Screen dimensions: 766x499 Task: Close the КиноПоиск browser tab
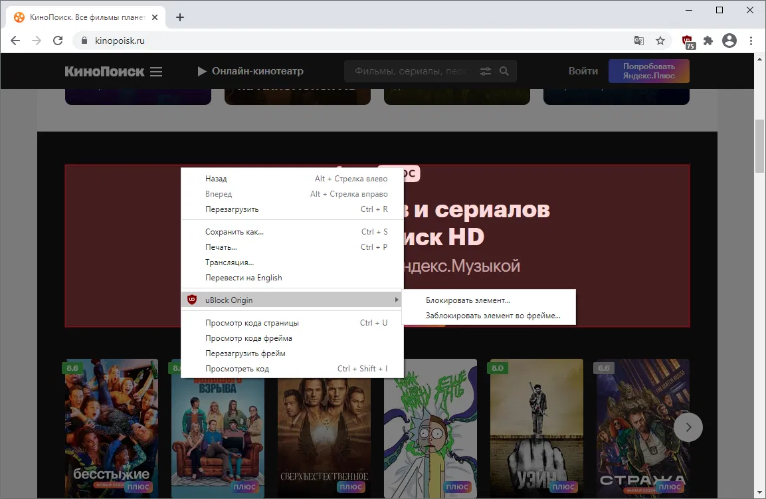155,17
